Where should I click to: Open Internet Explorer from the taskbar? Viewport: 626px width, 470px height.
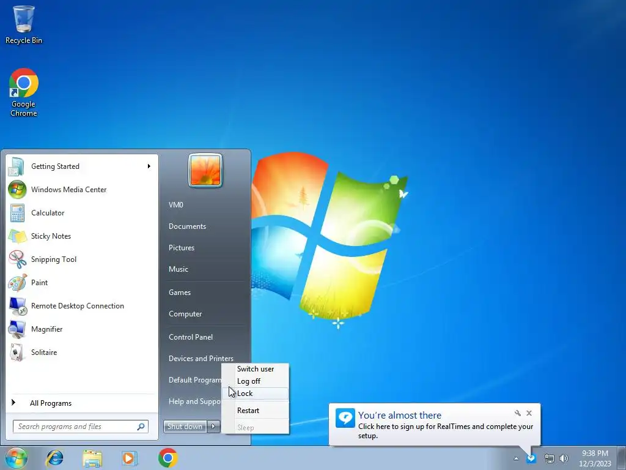click(x=54, y=458)
